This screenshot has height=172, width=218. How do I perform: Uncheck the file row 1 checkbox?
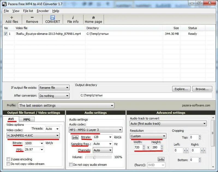5,33
